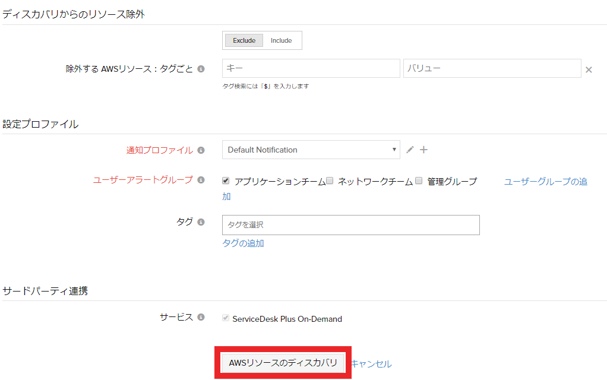This screenshot has height=380, width=607.
Task: Remove the tag key-value row with X icon
Action: point(589,69)
